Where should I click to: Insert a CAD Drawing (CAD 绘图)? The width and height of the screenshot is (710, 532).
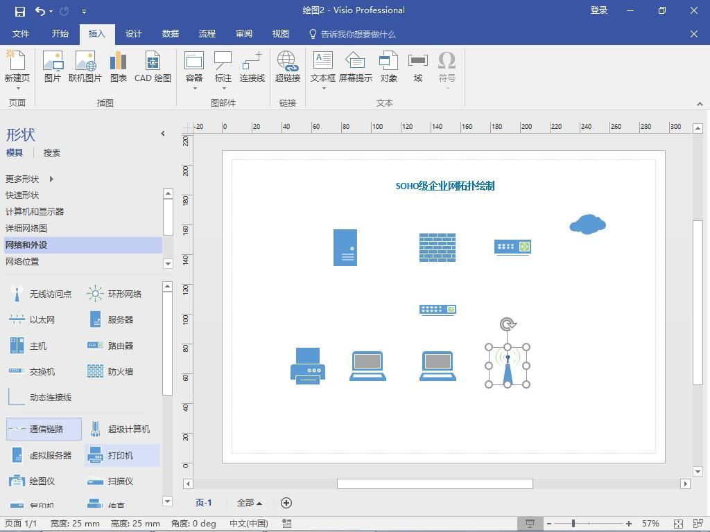(x=153, y=67)
